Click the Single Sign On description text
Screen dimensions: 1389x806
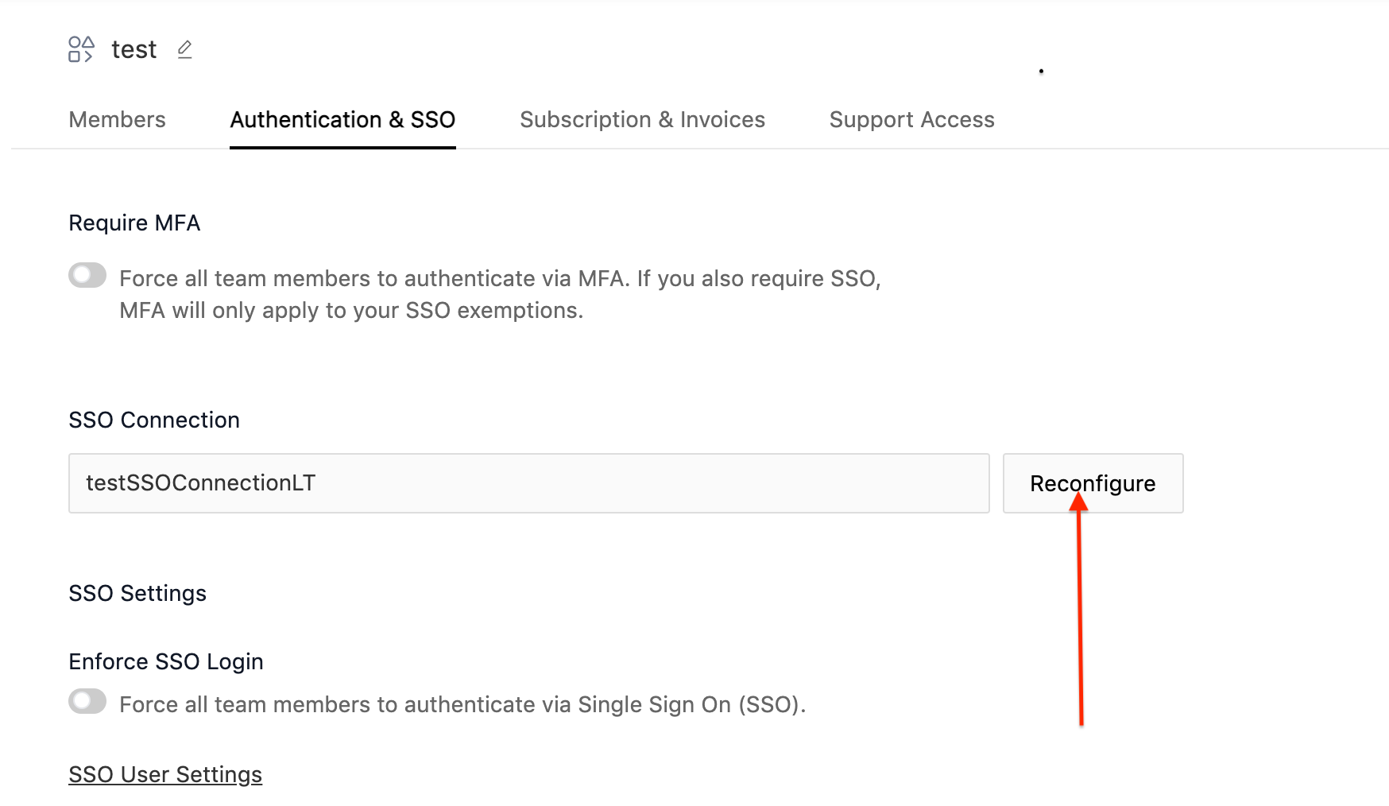click(462, 705)
